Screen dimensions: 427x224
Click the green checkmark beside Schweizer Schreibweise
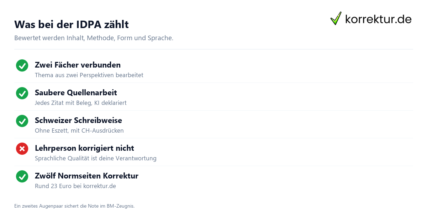[x=22, y=121]
